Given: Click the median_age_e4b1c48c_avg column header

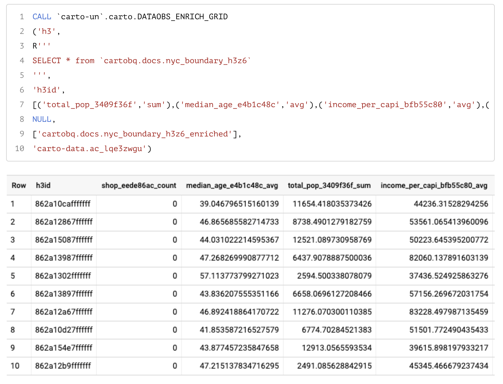Looking at the screenshot, I should click(232, 185).
